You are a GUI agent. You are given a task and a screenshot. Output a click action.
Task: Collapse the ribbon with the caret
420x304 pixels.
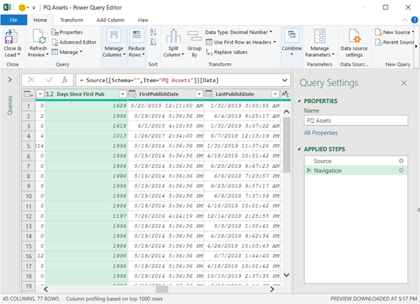pos(404,20)
